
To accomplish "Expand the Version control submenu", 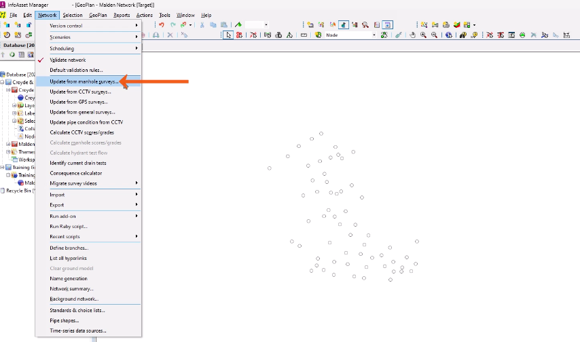I will point(88,26).
